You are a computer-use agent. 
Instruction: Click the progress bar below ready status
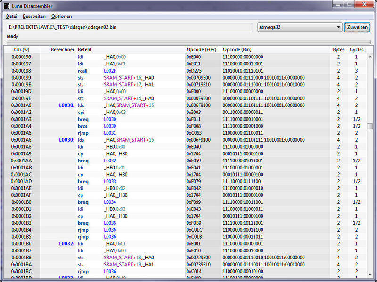[x=188, y=42]
